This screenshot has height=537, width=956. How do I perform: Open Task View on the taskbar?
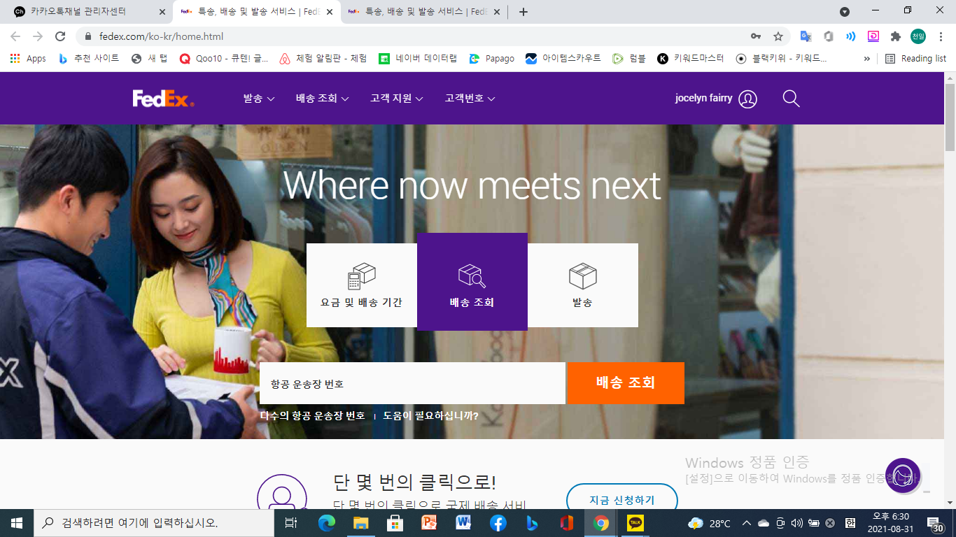tap(291, 523)
